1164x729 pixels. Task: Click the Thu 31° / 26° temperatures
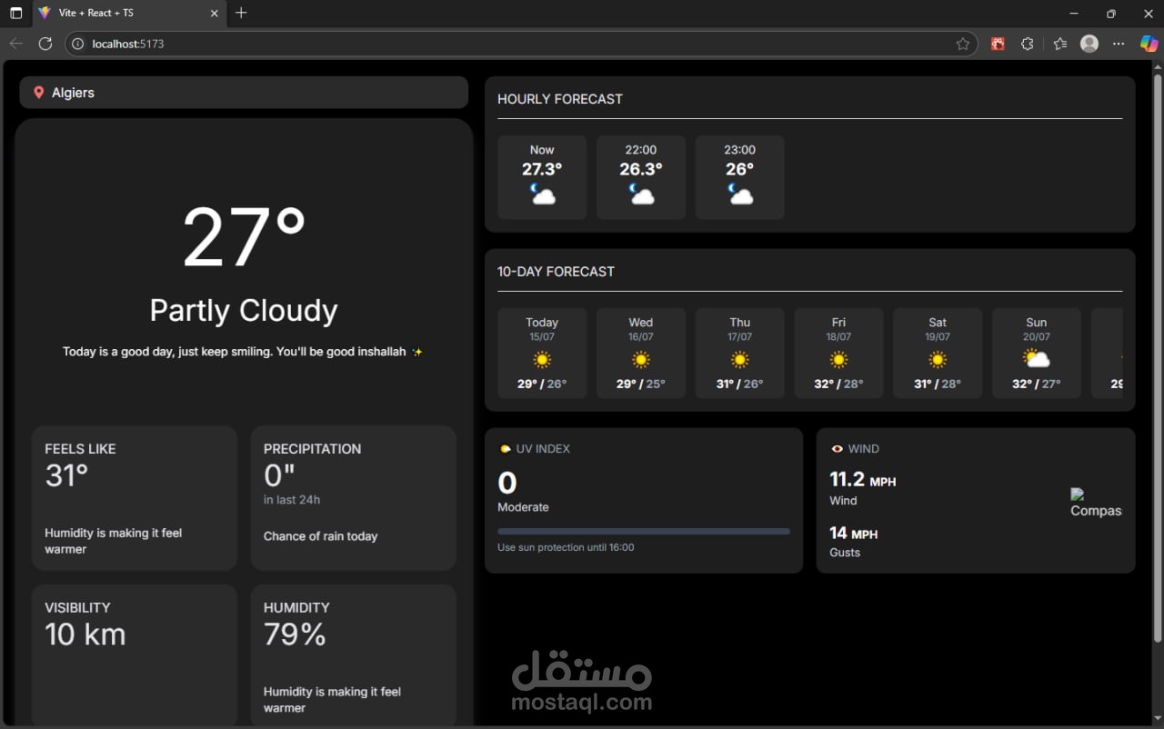click(x=739, y=384)
